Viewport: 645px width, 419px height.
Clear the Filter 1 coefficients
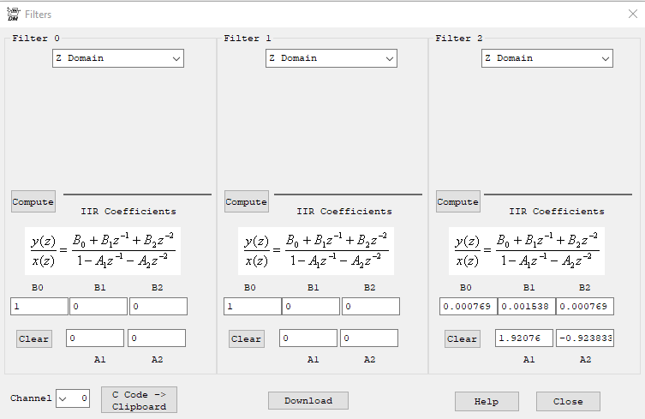[x=246, y=338]
